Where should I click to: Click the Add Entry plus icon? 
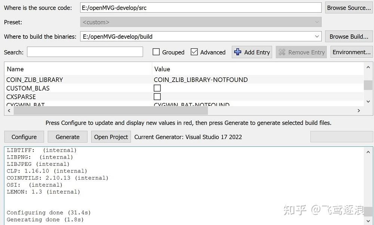point(238,52)
